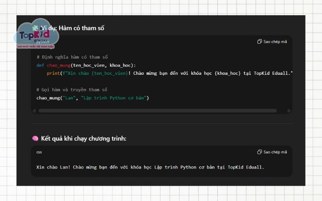Click the 'def' keyword in the code
The height and width of the screenshot is (201, 322).
(40, 65)
